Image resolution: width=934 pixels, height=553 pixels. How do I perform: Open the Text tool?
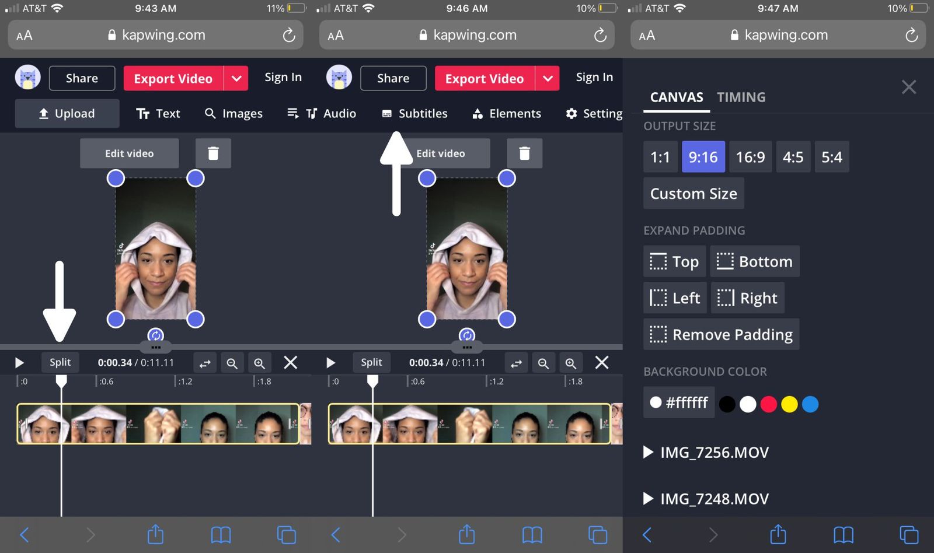158,114
